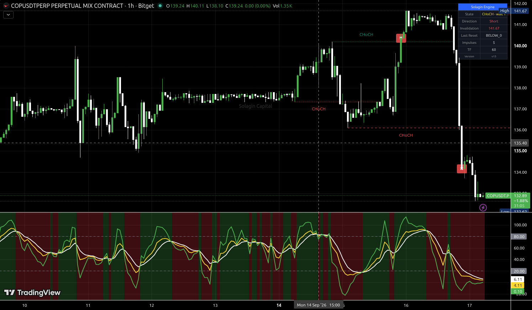Click the red 141.67 invalidation value in table
This screenshot has height=310, width=532.
(x=494, y=28)
